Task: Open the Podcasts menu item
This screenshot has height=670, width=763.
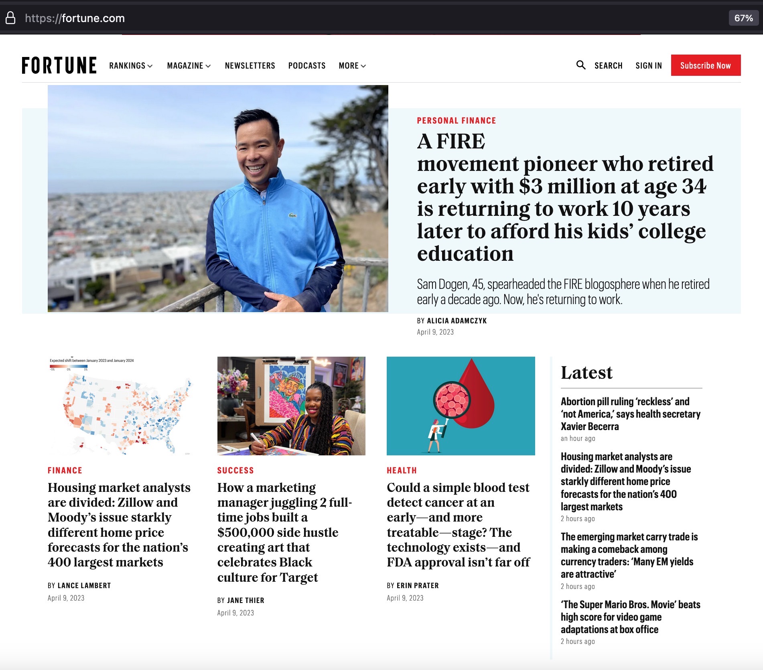Action: [307, 65]
